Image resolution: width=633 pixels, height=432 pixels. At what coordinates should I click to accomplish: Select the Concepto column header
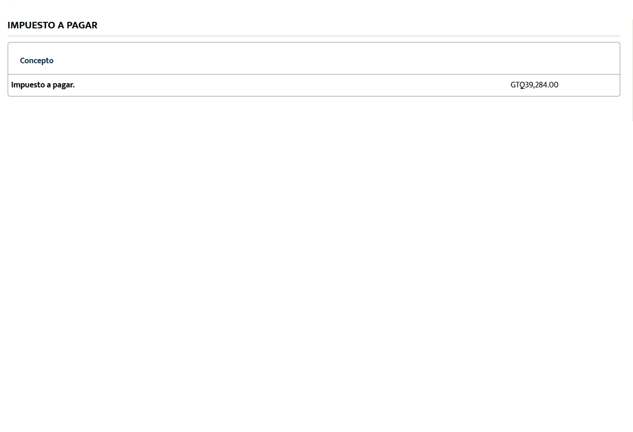point(37,60)
